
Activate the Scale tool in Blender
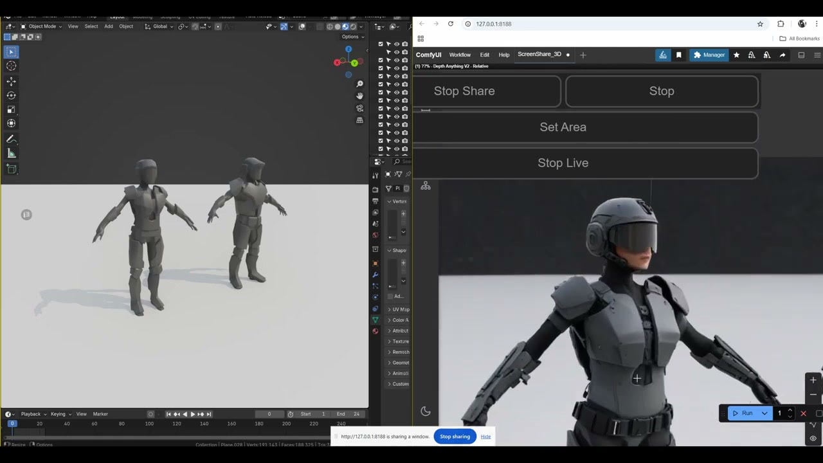click(x=12, y=109)
